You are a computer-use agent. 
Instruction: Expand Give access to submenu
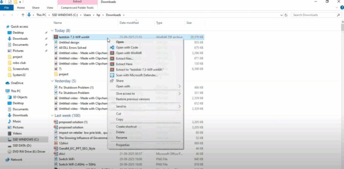click(179, 94)
